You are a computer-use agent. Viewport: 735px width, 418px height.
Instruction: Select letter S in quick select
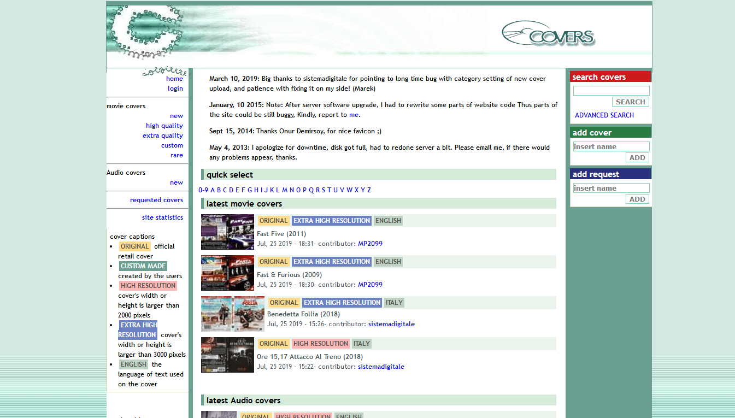point(323,190)
